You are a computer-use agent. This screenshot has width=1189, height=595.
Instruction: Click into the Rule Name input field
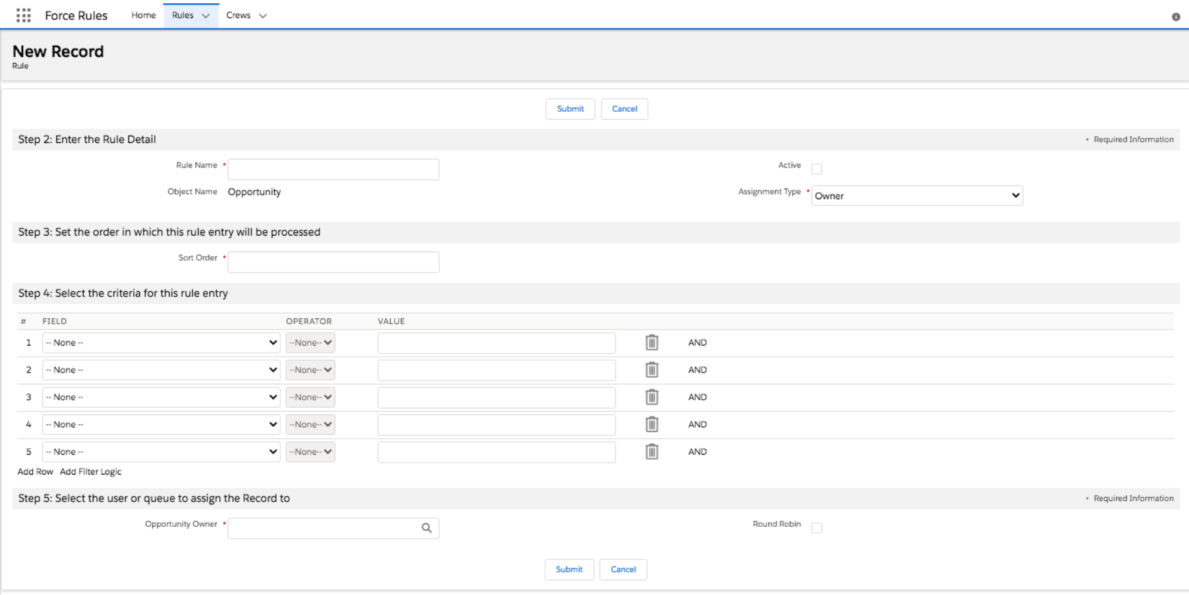333,169
